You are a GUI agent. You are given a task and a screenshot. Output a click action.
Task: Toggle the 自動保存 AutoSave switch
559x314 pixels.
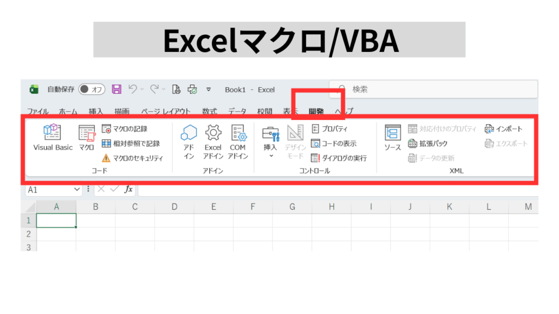[x=92, y=89]
